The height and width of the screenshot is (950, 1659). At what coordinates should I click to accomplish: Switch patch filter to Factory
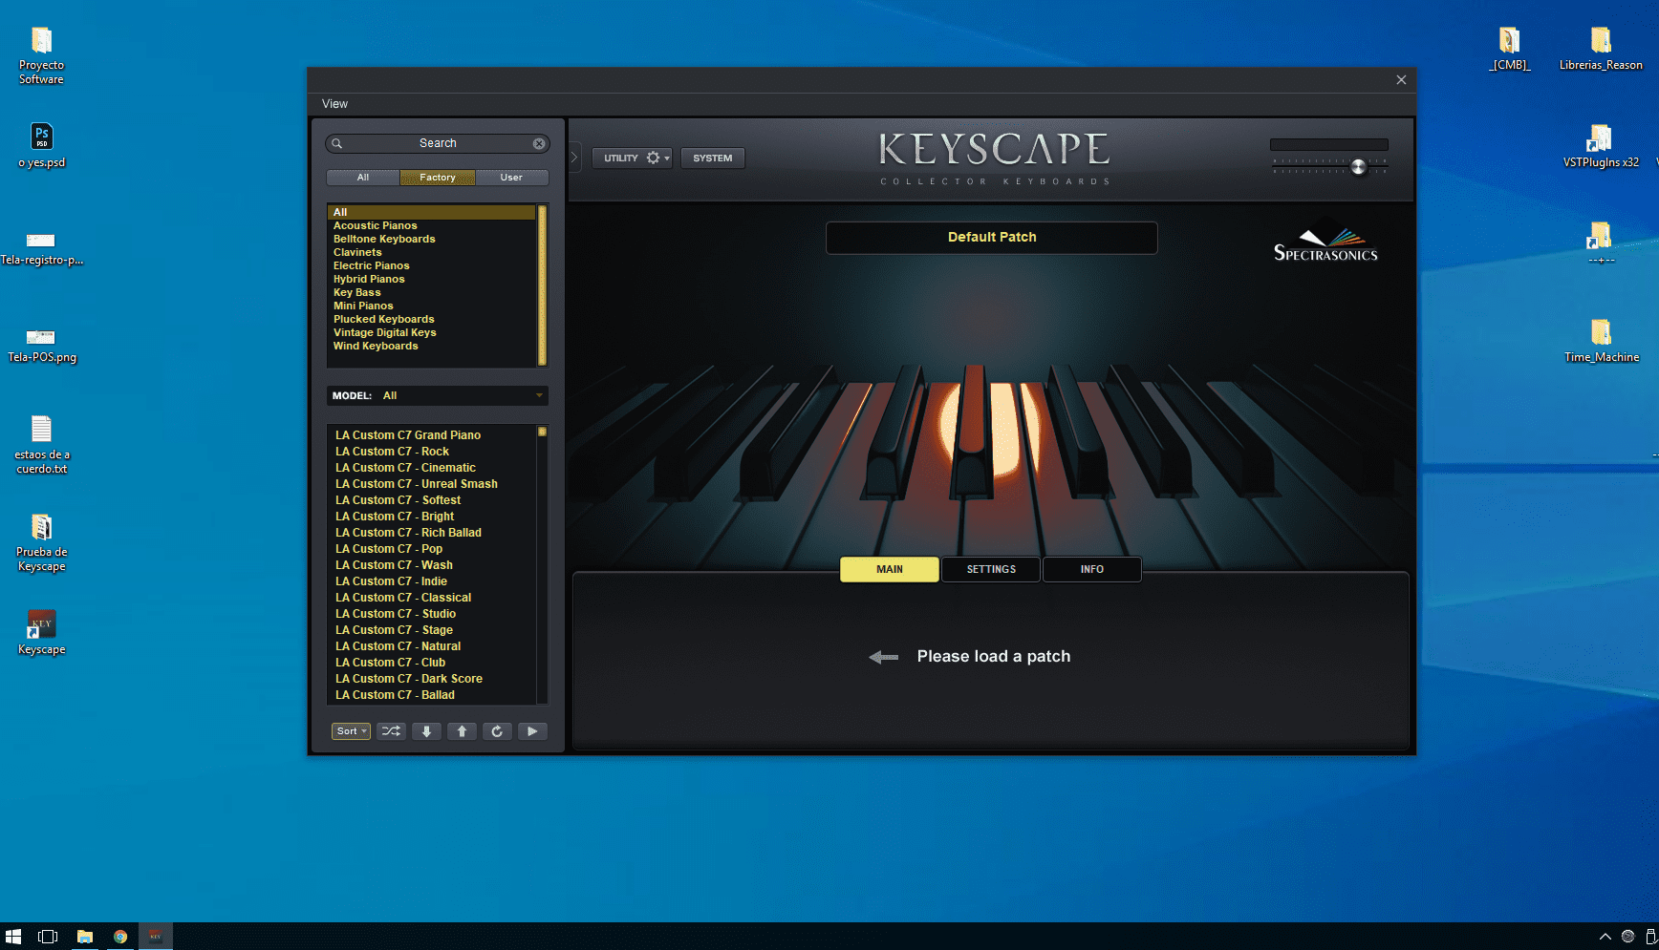[437, 177]
